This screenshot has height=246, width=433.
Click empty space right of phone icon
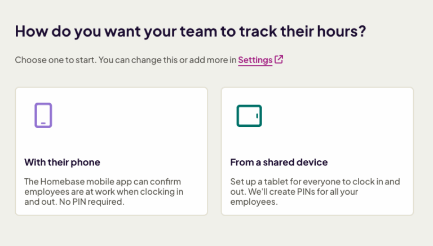pos(130,116)
